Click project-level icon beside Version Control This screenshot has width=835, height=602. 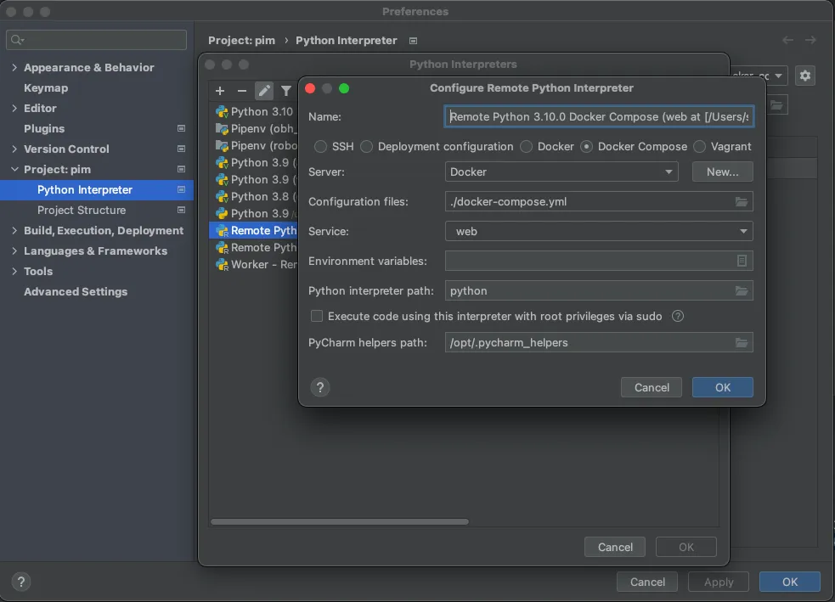coord(181,149)
